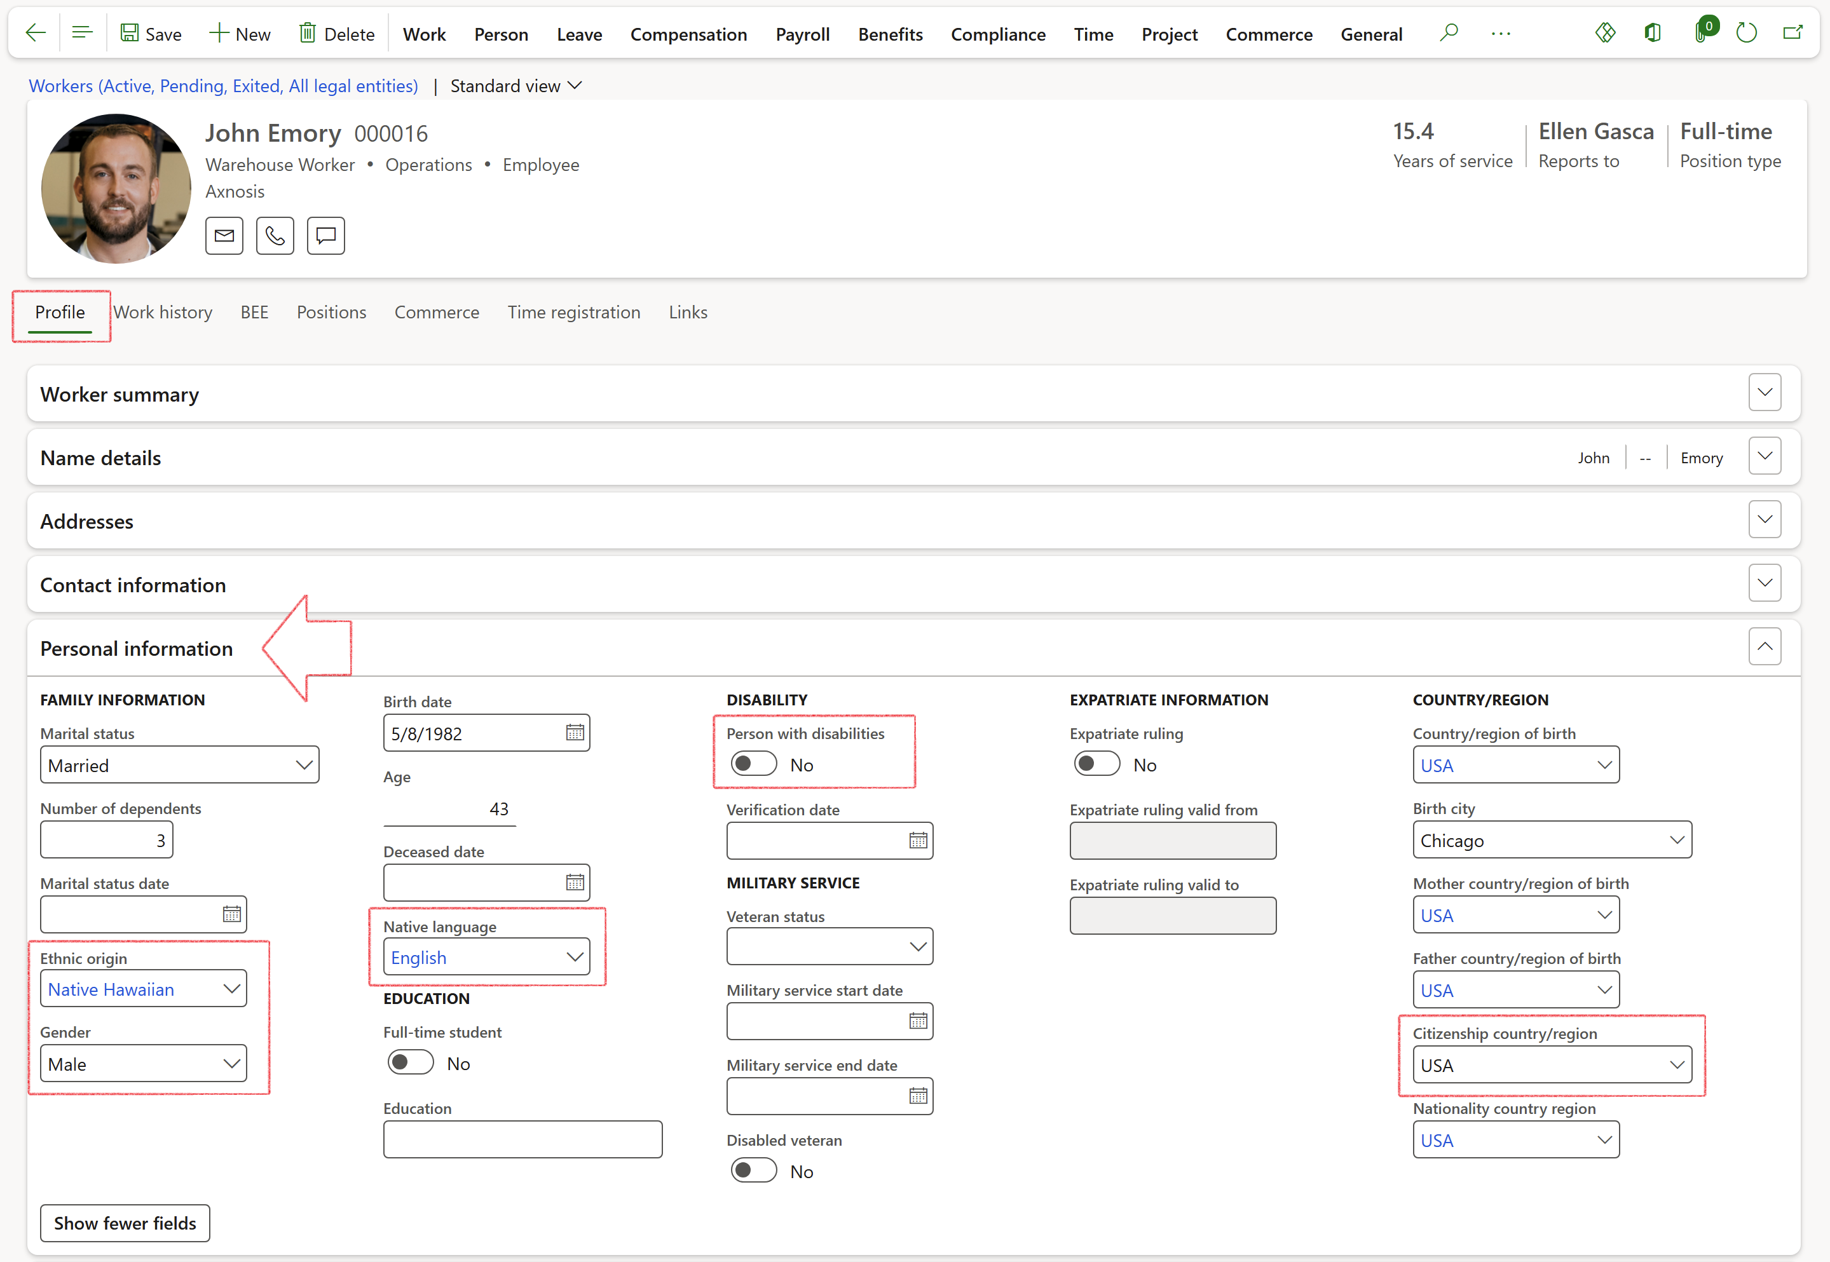Click the phone call icon

[x=275, y=236]
